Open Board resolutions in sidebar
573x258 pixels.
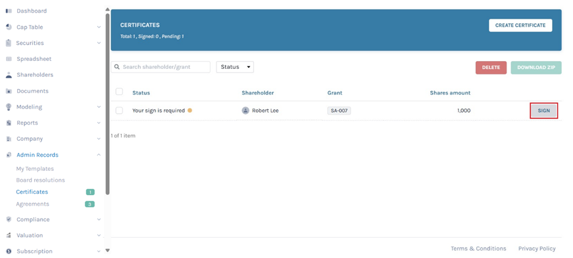coord(40,181)
